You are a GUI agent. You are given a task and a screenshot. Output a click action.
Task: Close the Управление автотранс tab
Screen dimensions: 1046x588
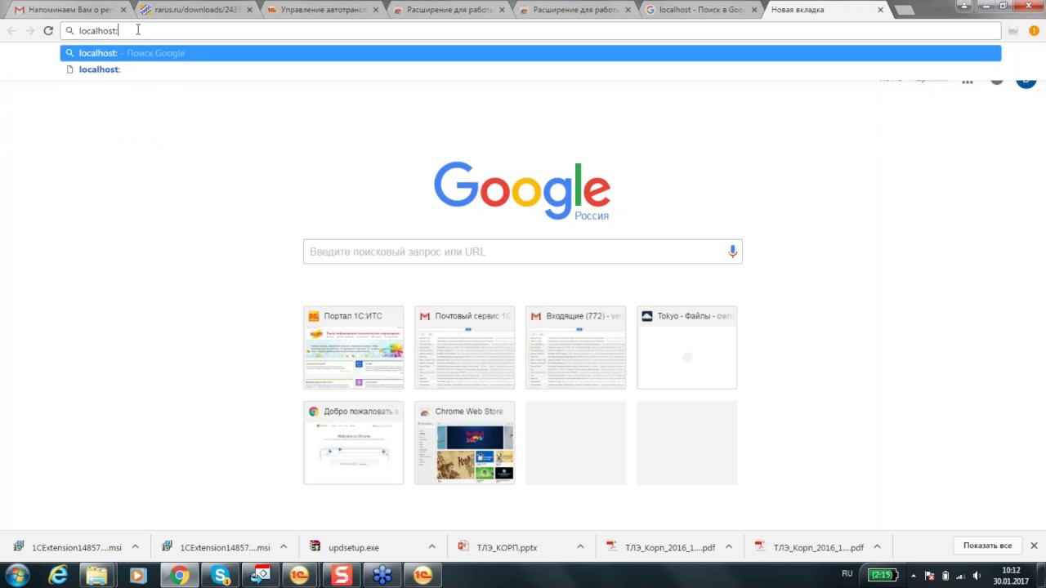click(377, 10)
